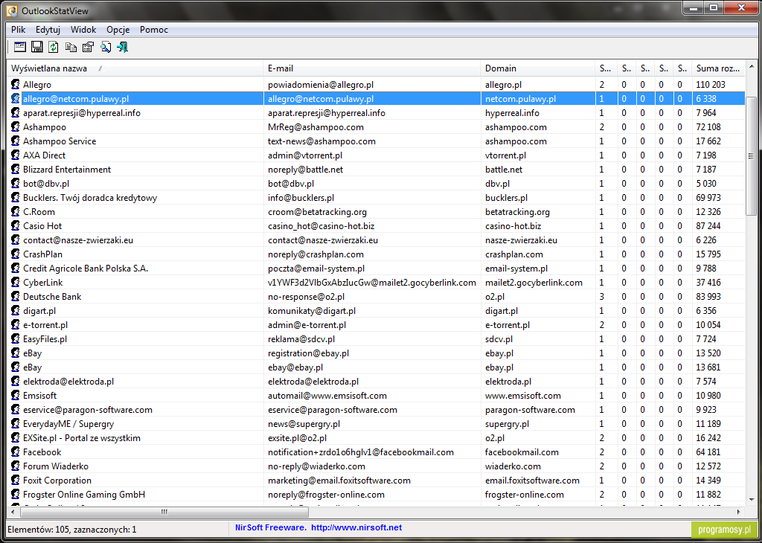Click the horizontal scrollbar right arrow
The width and height of the screenshot is (762, 543).
[x=739, y=512]
